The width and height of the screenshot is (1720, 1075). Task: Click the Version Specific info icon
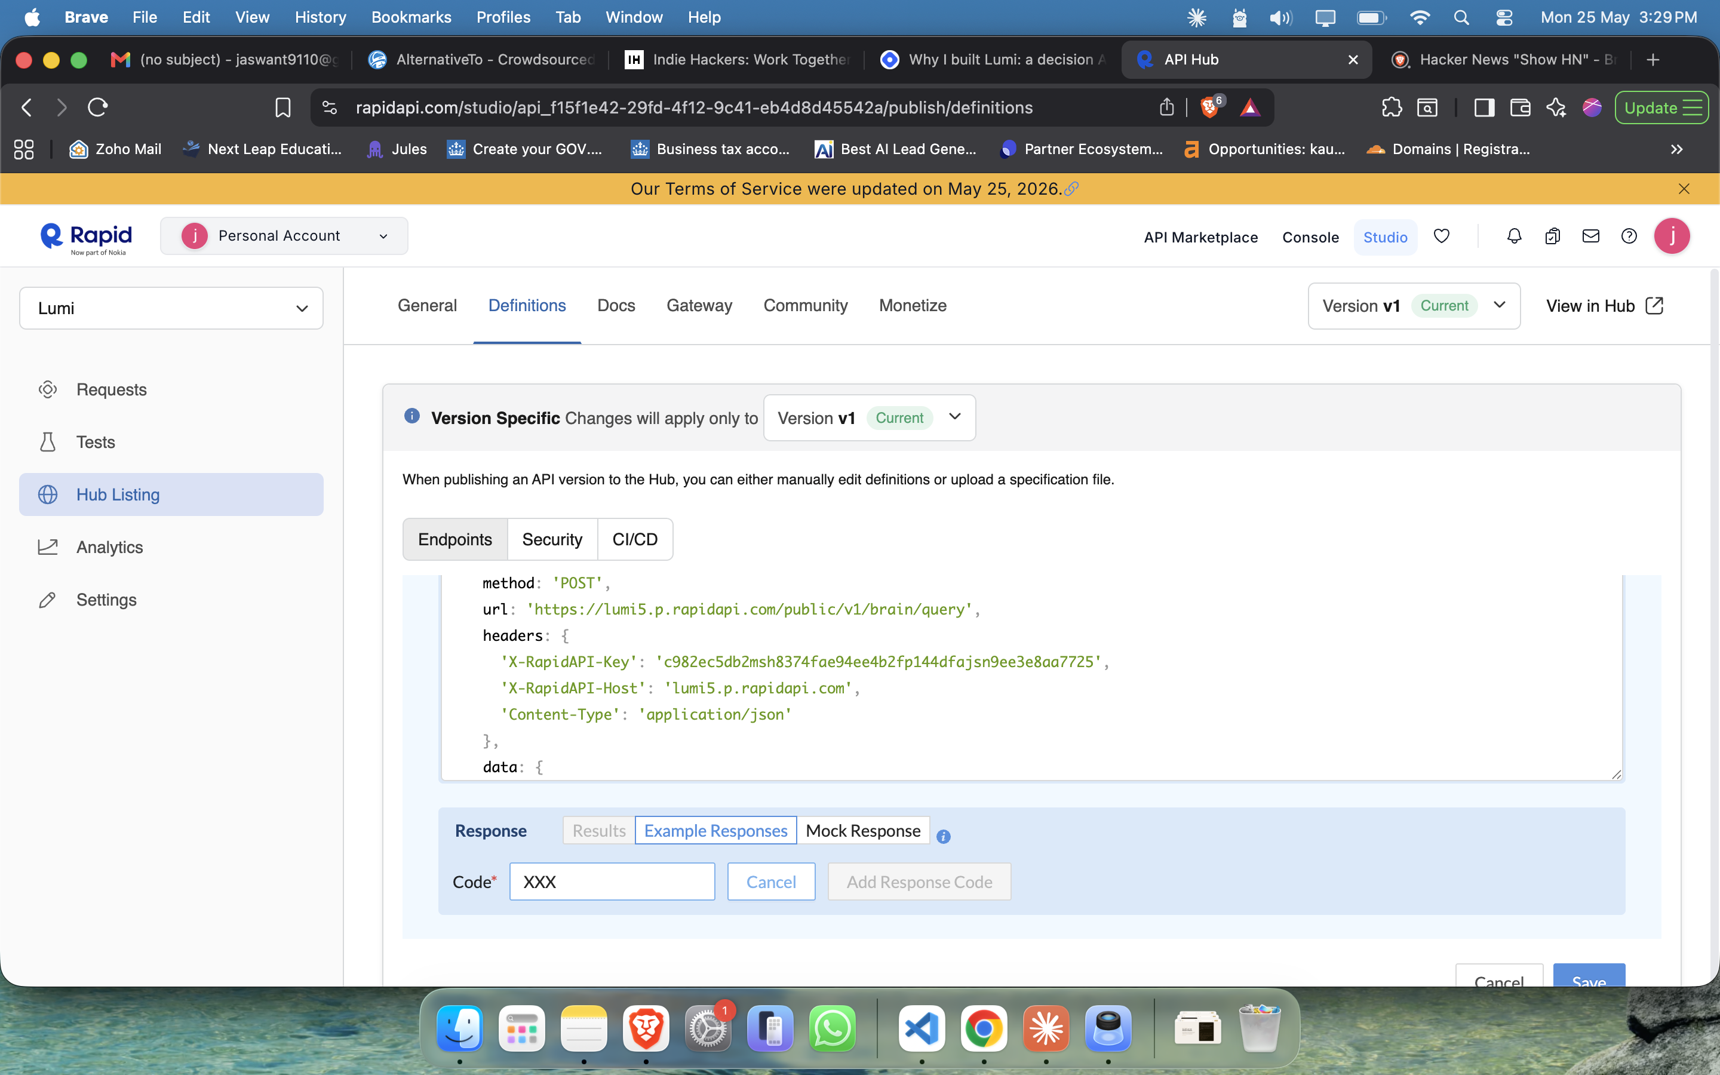click(x=411, y=416)
